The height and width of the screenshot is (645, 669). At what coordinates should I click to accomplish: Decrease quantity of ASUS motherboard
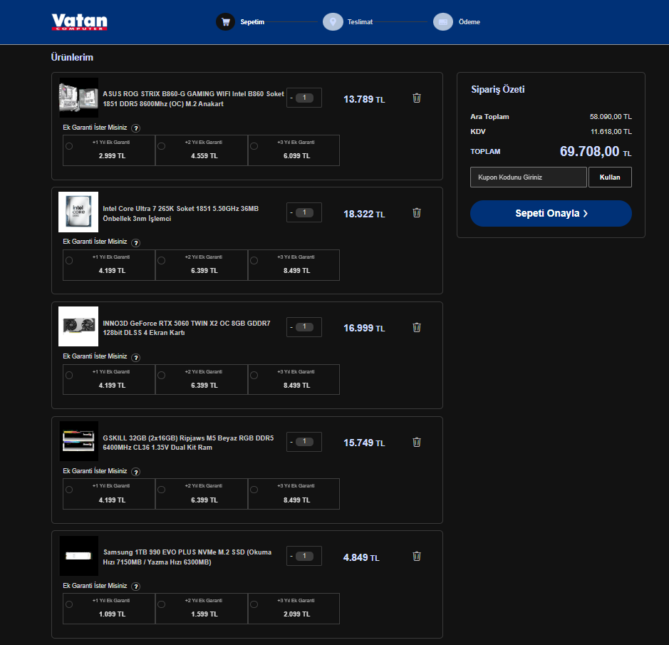[291, 98]
